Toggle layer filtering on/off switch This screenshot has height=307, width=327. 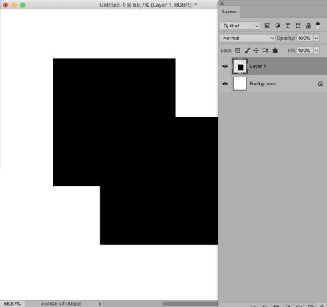pyautogui.click(x=318, y=25)
